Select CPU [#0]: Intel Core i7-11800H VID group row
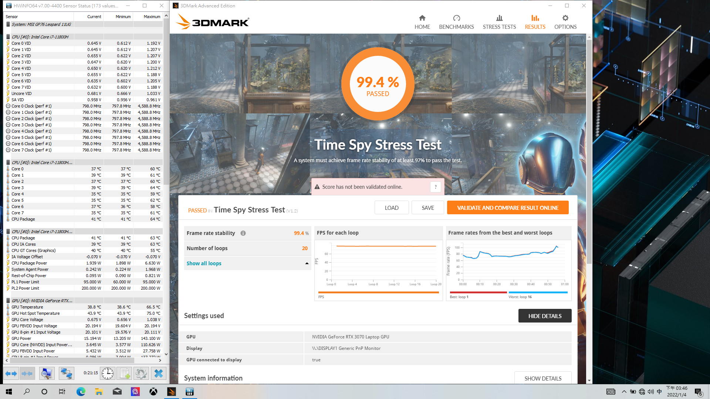Screen dimensions: 710x399 click(x=83, y=37)
